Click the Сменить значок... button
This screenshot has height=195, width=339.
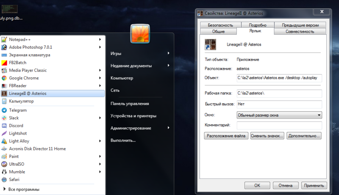[x=267, y=136]
